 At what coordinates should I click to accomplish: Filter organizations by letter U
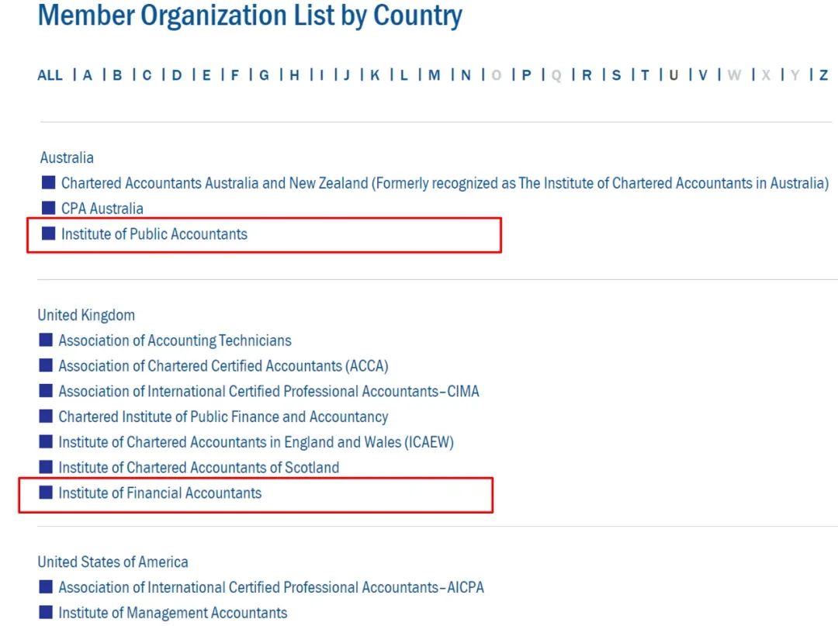(x=674, y=75)
